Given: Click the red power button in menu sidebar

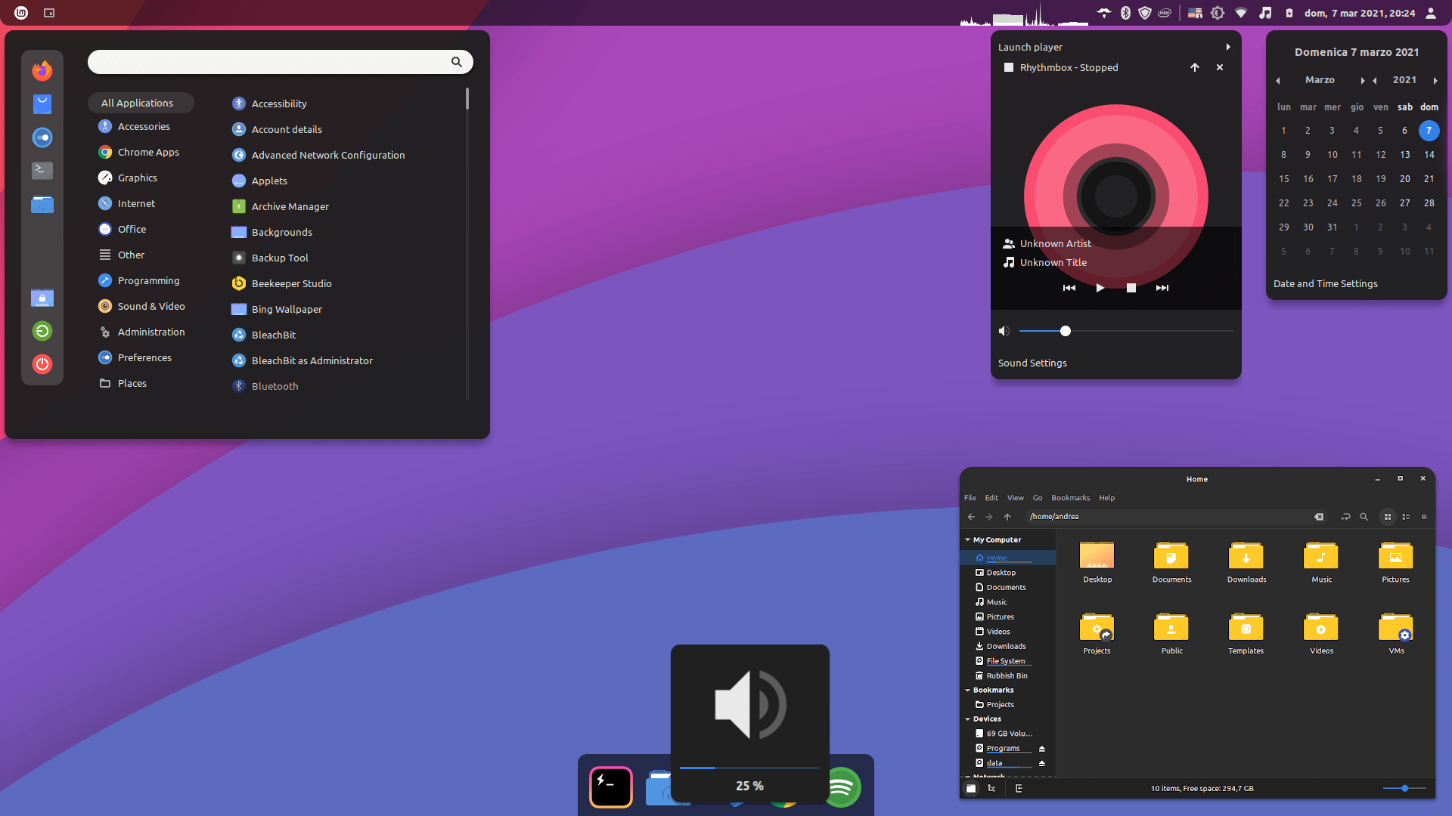Looking at the screenshot, I should [42, 364].
